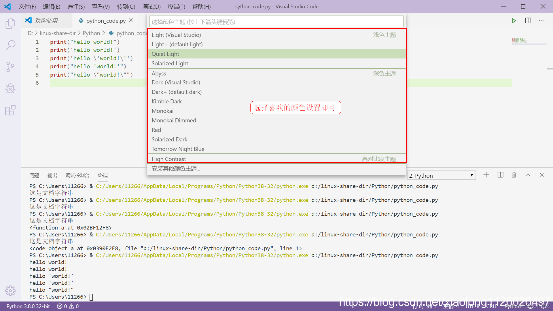Open the 终端(T) menu
553x311 pixels.
tap(176, 6)
